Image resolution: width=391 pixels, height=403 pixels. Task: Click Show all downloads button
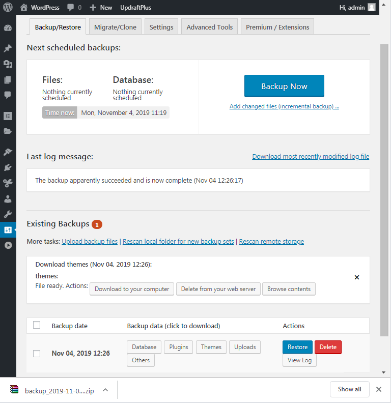click(x=350, y=389)
